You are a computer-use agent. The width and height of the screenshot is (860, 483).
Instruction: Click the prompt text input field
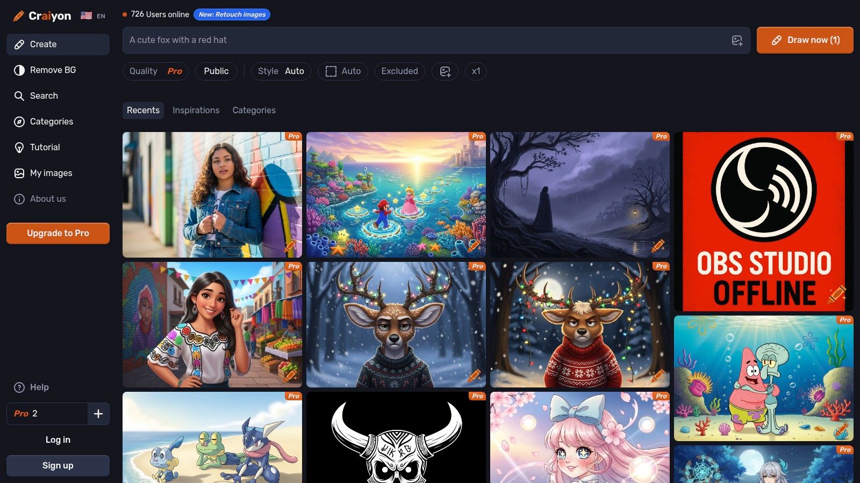pyautogui.click(x=419, y=40)
